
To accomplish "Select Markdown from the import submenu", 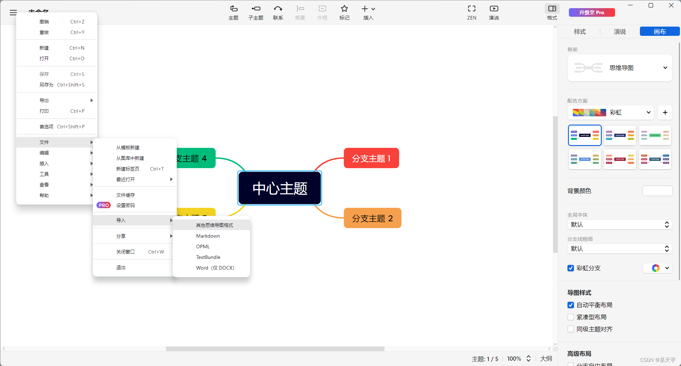I will 208,235.
